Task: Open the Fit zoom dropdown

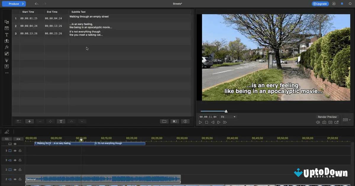Action: tap(228, 117)
